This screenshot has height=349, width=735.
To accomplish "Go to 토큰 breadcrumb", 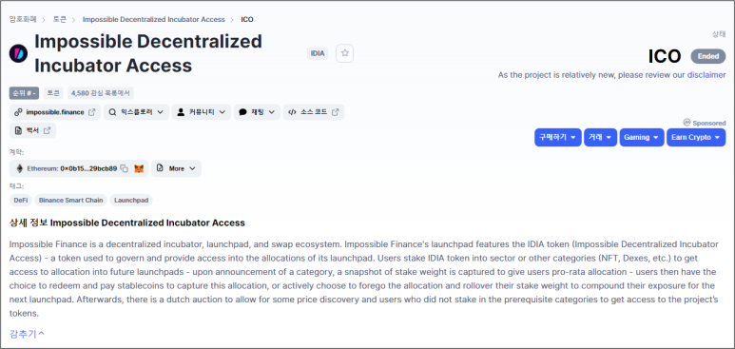I will (60, 20).
